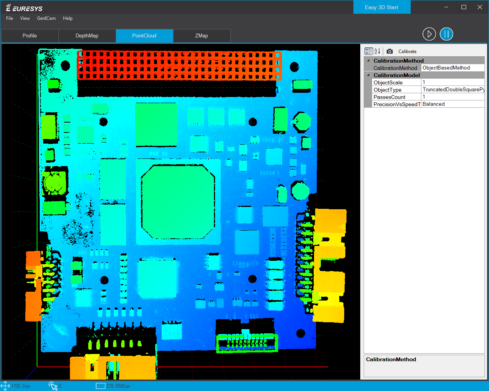
Task: Sort properties alphabetically
Action: [377, 51]
